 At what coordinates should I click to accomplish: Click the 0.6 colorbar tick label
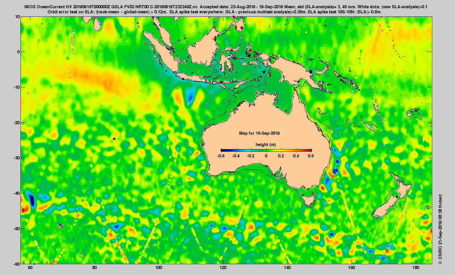point(311,156)
